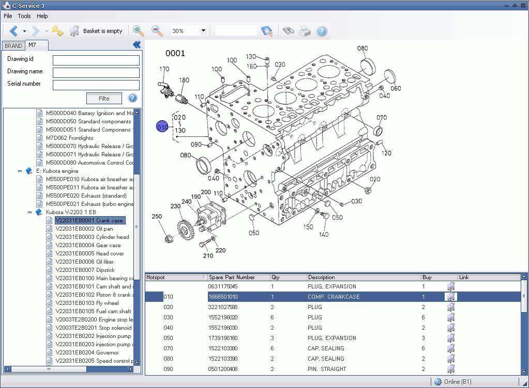This screenshot has width=529, height=388.
Task: Collapse the Kubota V-2203 1 EB node
Action: [29, 212]
